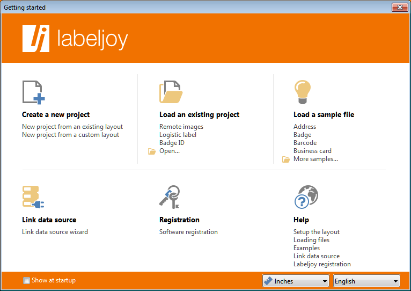Click the Create a new project page icon
411x291 pixels.
click(x=34, y=92)
